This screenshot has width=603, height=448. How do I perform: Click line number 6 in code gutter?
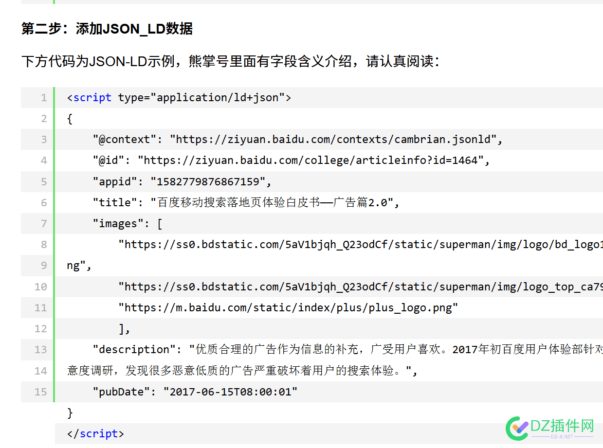[44, 202]
